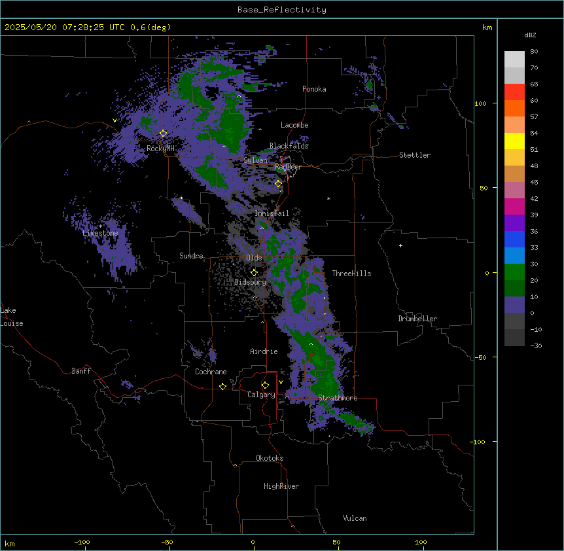
Task: Select the purple 36-39 dBZ legend color
Action: 514,223
